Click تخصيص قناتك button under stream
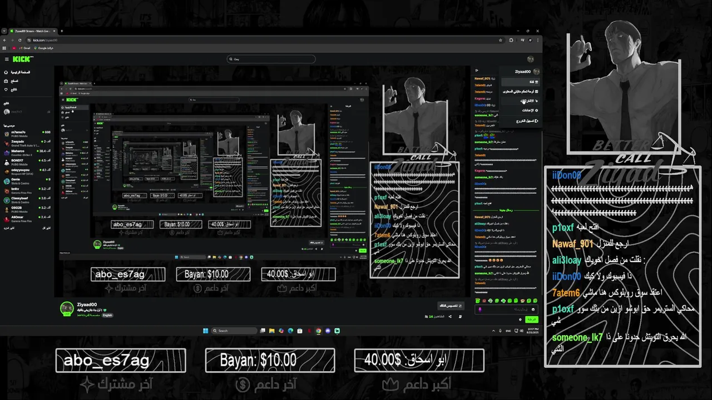 451,306
